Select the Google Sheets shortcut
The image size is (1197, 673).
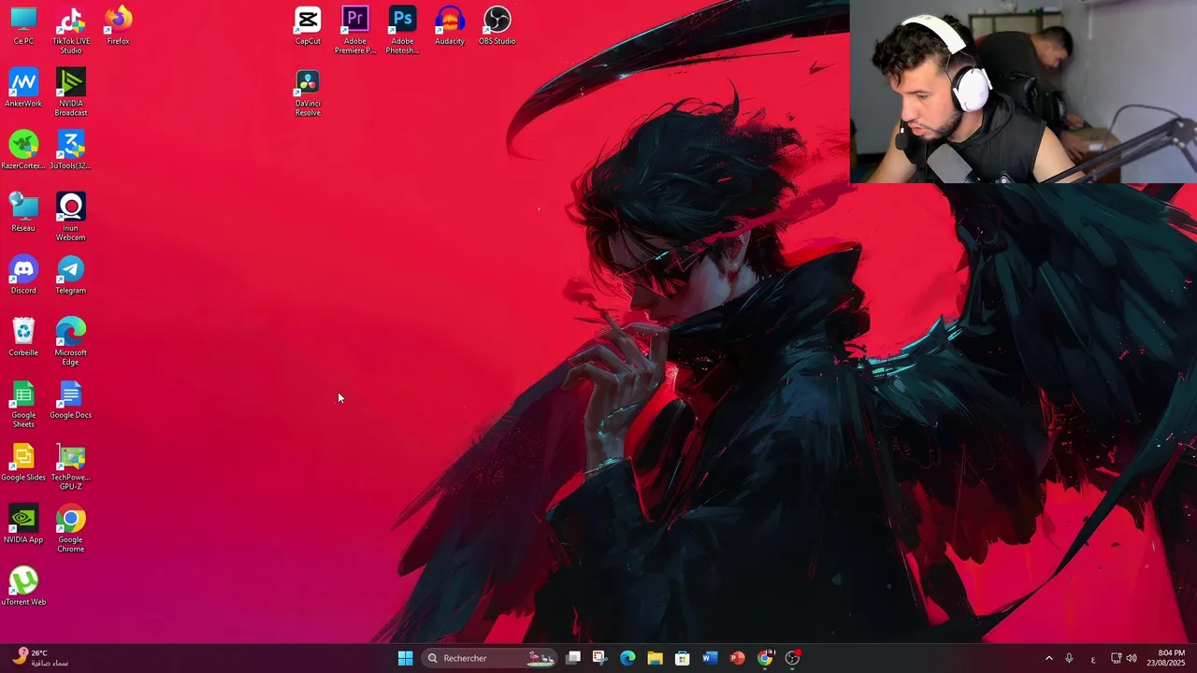click(x=23, y=404)
